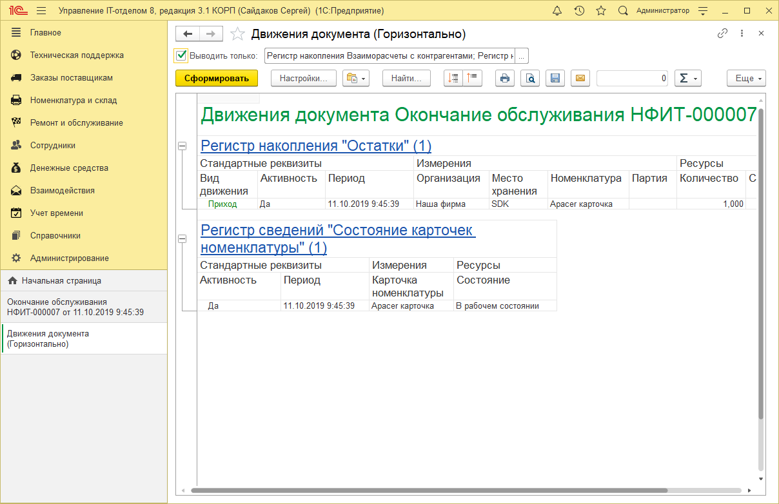Start a search with the magnifier icon
The width and height of the screenshot is (779, 504).
point(622,10)
